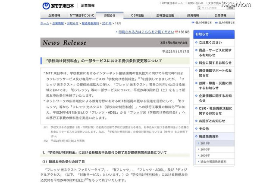The width and height of the screenshot is (276, 183).
Task: Click the ホーム breadcrumb link
Action: point(45,23)
